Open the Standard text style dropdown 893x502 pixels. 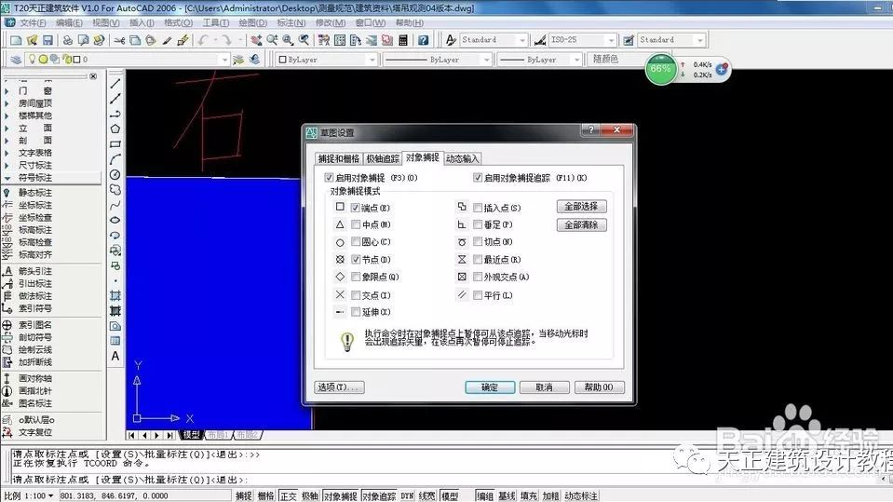click(x=521, y=40)
